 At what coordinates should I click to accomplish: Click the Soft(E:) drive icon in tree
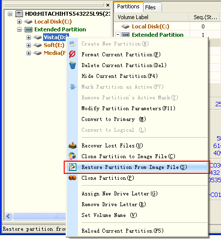click(38, 45)
